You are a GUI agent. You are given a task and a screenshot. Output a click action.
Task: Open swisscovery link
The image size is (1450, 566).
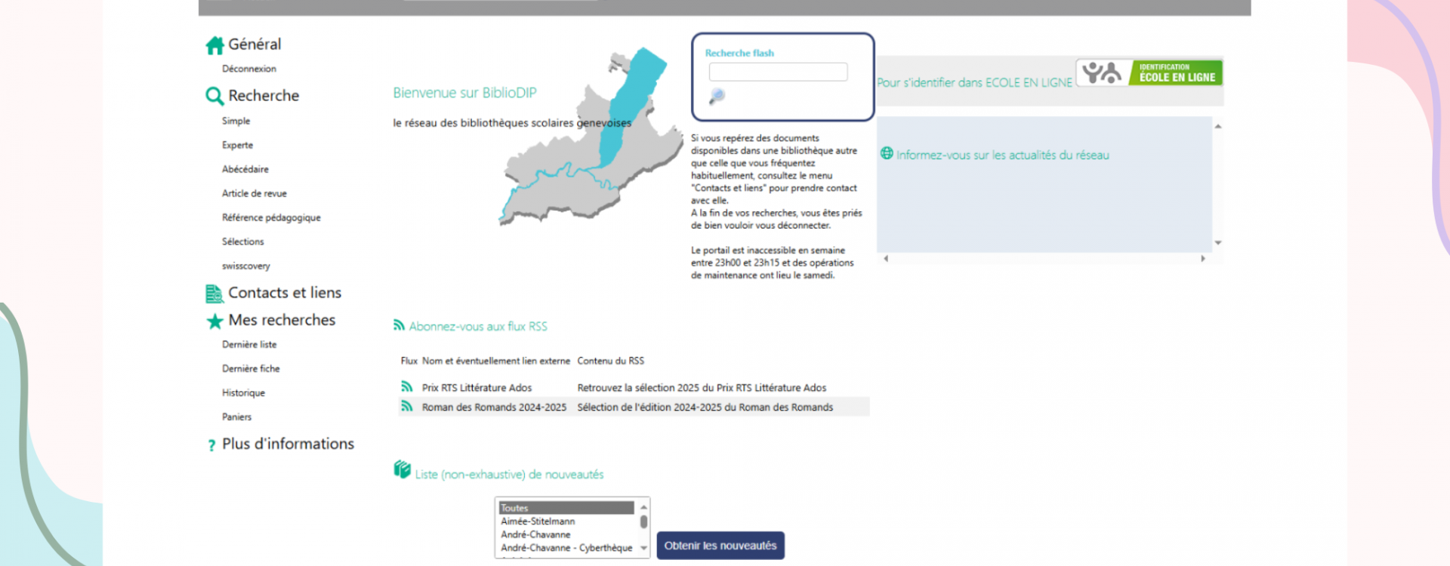246,266
